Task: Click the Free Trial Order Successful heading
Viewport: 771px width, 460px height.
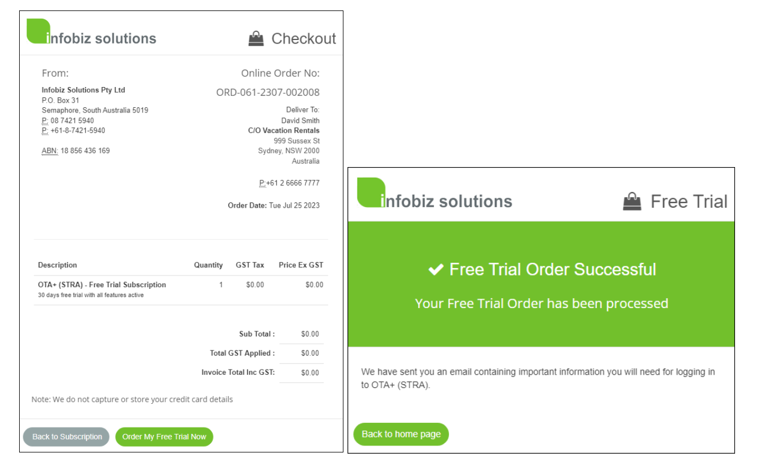Action: pos(553,269)
